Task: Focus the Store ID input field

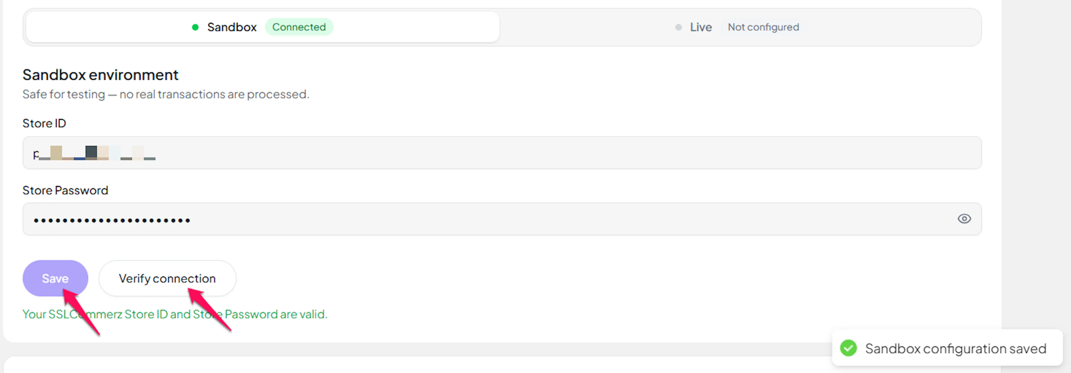Action: point(502,153)
